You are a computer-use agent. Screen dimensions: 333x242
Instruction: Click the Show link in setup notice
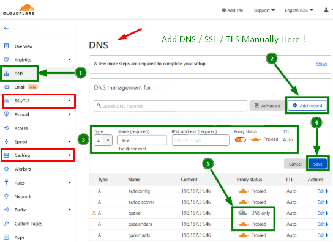321,64
